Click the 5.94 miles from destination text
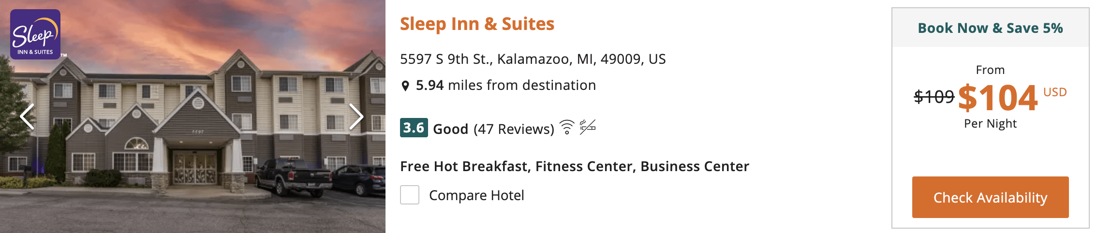Image resolution: width=1097 pixels, height=233 pixels. coord(505,85)
